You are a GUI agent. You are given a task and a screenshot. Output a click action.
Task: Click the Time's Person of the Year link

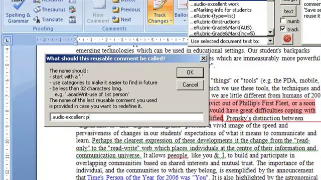click(x=147, y=177)
